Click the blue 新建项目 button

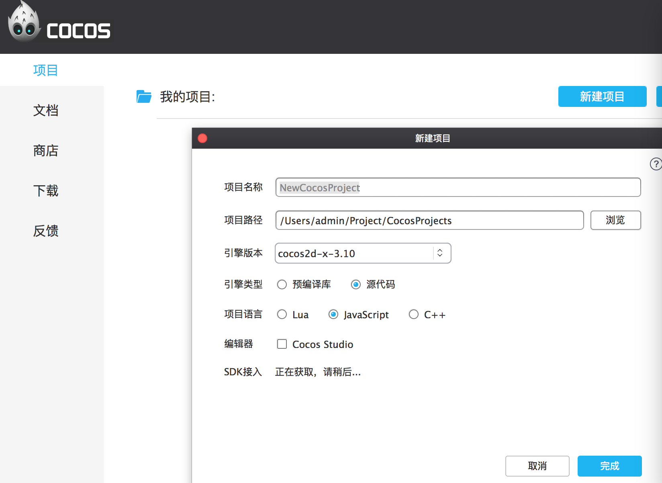point(602,96)
